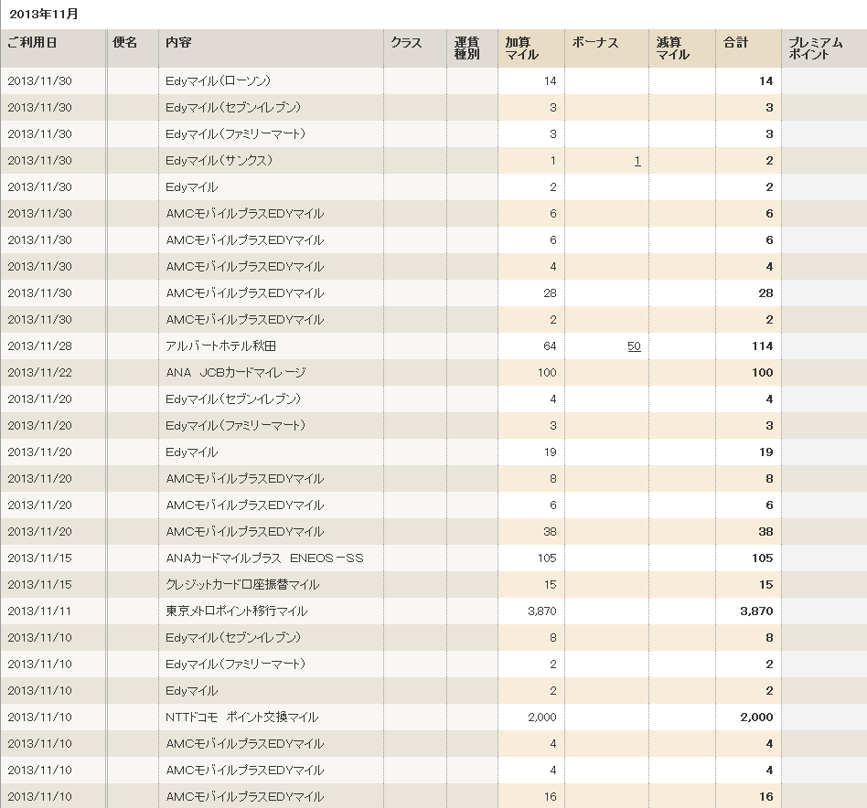The height and width of the screenshot is (808, 867).
Task: Click 加算マイル value 105 in ENEOS-SS row
Action: click(547, 558)
